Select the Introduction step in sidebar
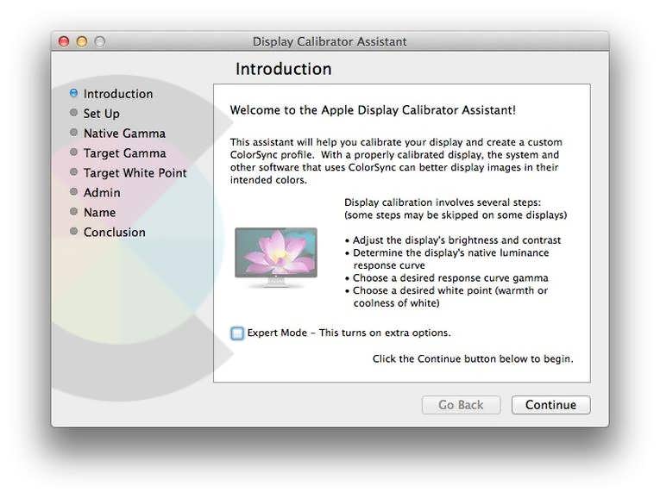Screen dimensions: 660x498 [x=118, y=94]
